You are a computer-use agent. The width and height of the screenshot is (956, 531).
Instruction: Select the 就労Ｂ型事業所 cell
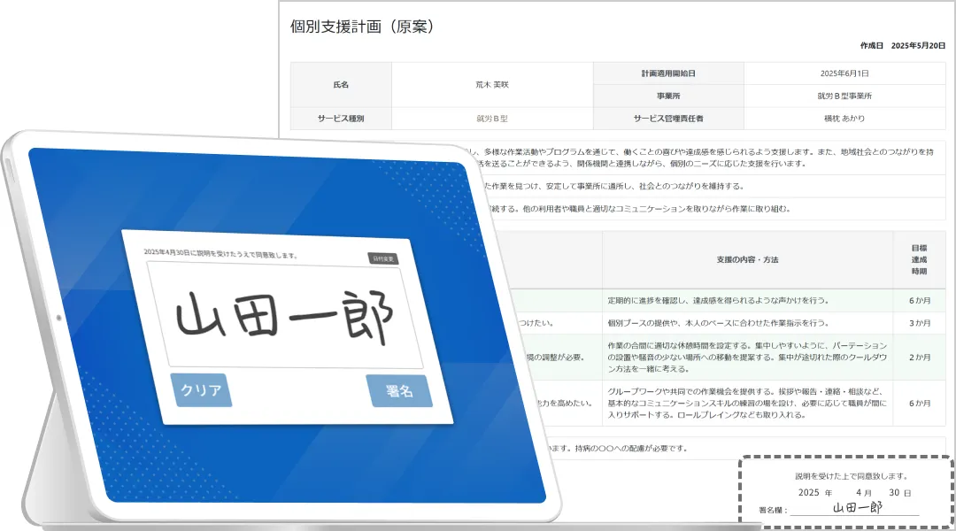[x=844, y=96]
